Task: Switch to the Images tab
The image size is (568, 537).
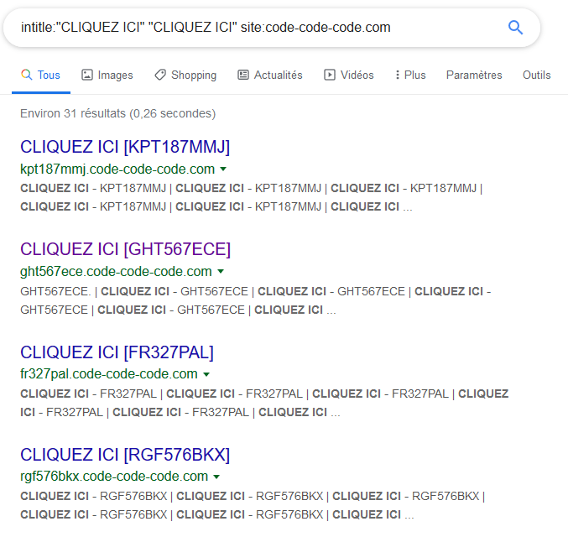Action: click(107, 75)
